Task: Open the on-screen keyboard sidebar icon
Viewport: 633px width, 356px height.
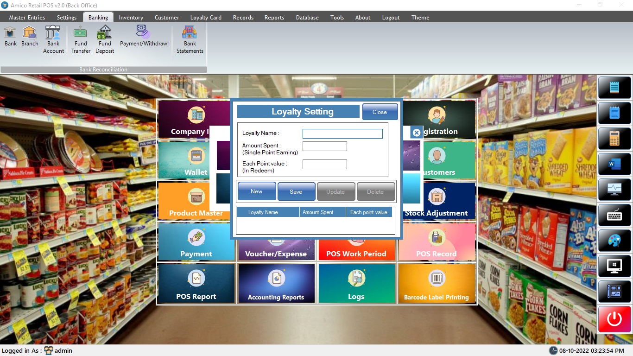Action: [614, 215]
